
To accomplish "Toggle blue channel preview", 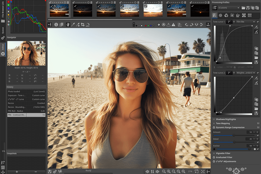I will click(151, 26).
